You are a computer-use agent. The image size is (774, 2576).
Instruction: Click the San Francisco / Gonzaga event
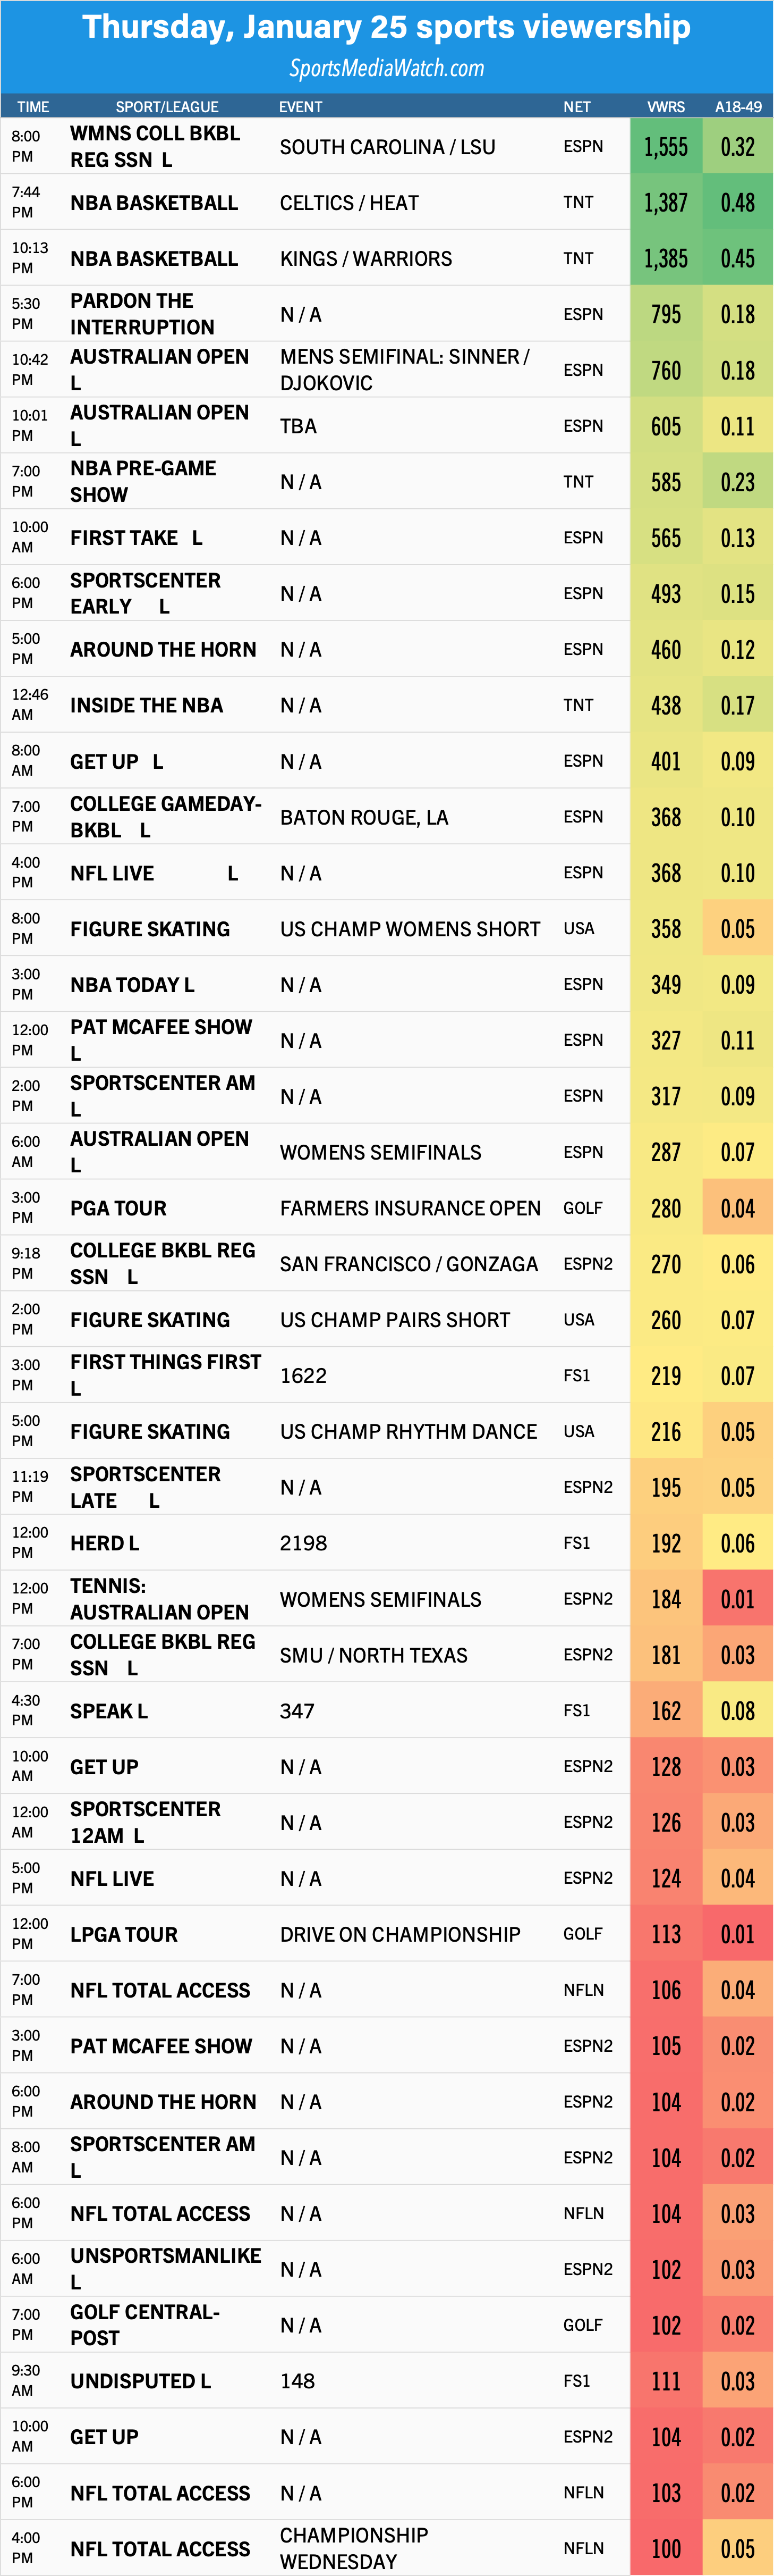coord(409,1264)
